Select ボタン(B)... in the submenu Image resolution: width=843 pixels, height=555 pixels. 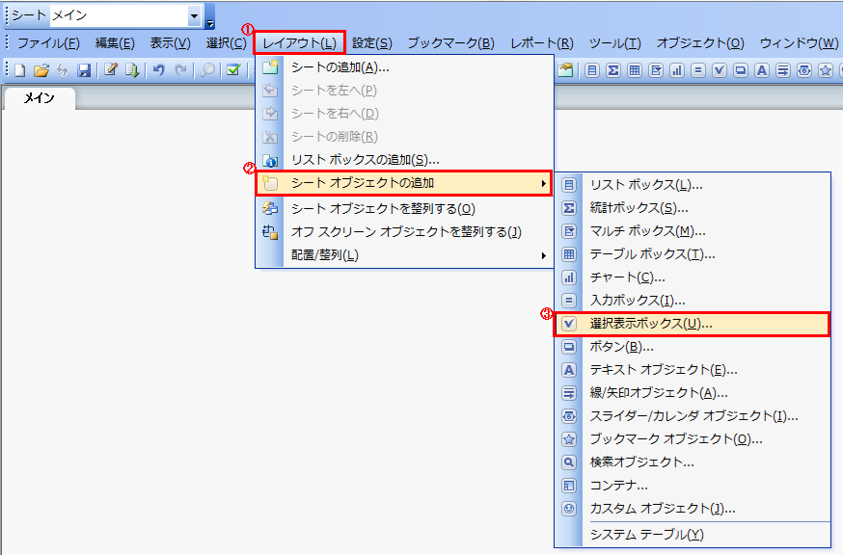tap(693, 347)
